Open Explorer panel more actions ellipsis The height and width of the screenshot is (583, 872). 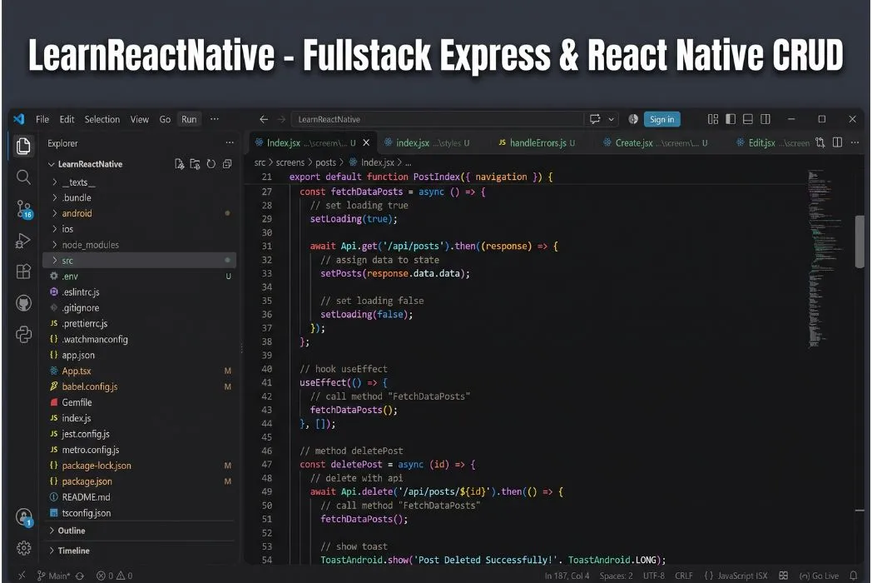click(x=230, y=143)
